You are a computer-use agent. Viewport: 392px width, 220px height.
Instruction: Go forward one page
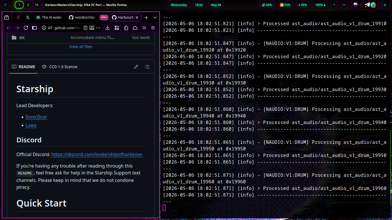point(17,28)
